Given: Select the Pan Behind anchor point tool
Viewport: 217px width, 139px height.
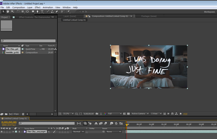Looking at the screenshot, I should pyautogui.click(x=27, y=12).
